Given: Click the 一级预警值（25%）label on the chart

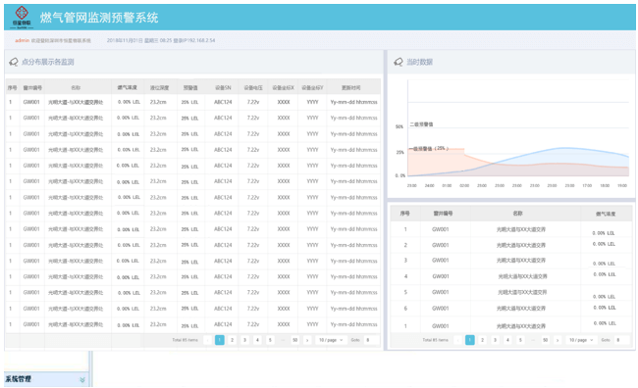Looking at the screenshot, I should pos(429,149).
